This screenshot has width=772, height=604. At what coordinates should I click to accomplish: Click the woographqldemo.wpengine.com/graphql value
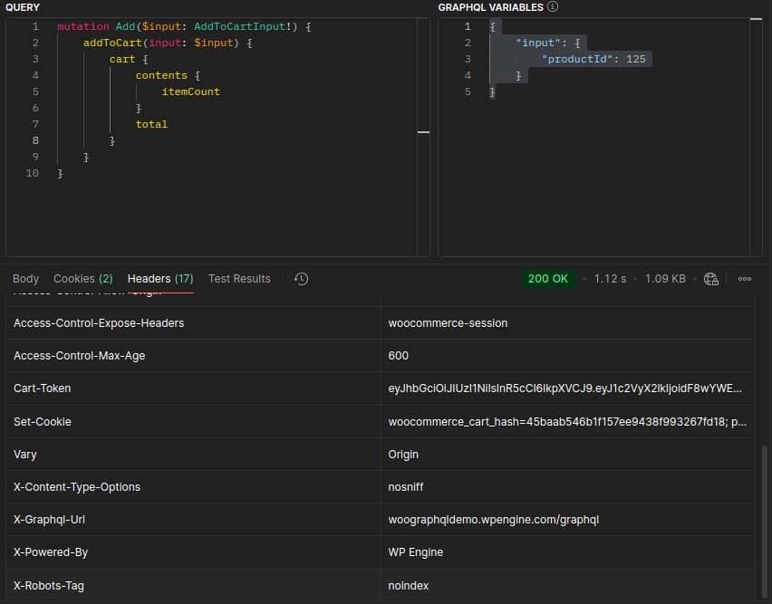(x=493, y=520)
